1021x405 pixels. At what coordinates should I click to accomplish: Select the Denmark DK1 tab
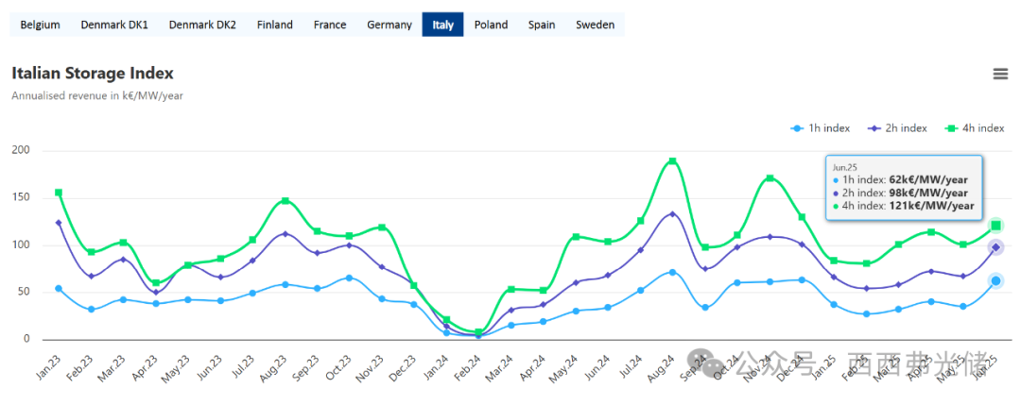[114, 25]
